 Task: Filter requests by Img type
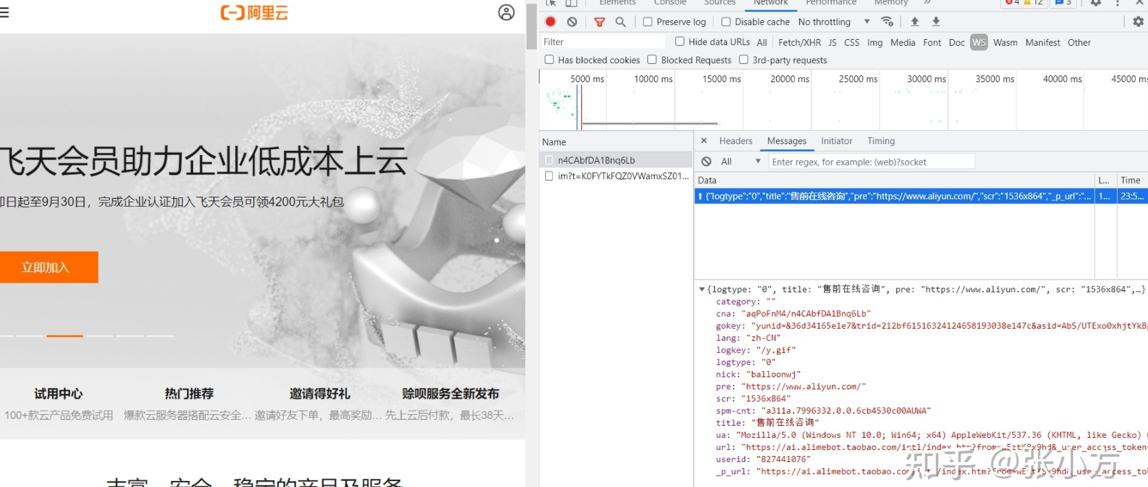pyautogui.click(x=875, y=42)
